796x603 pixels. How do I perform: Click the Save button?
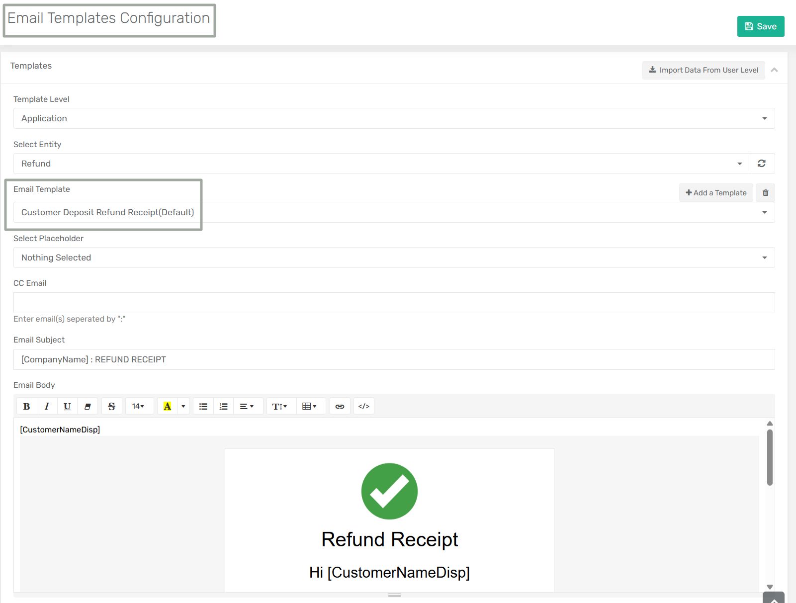click(760, 26)
